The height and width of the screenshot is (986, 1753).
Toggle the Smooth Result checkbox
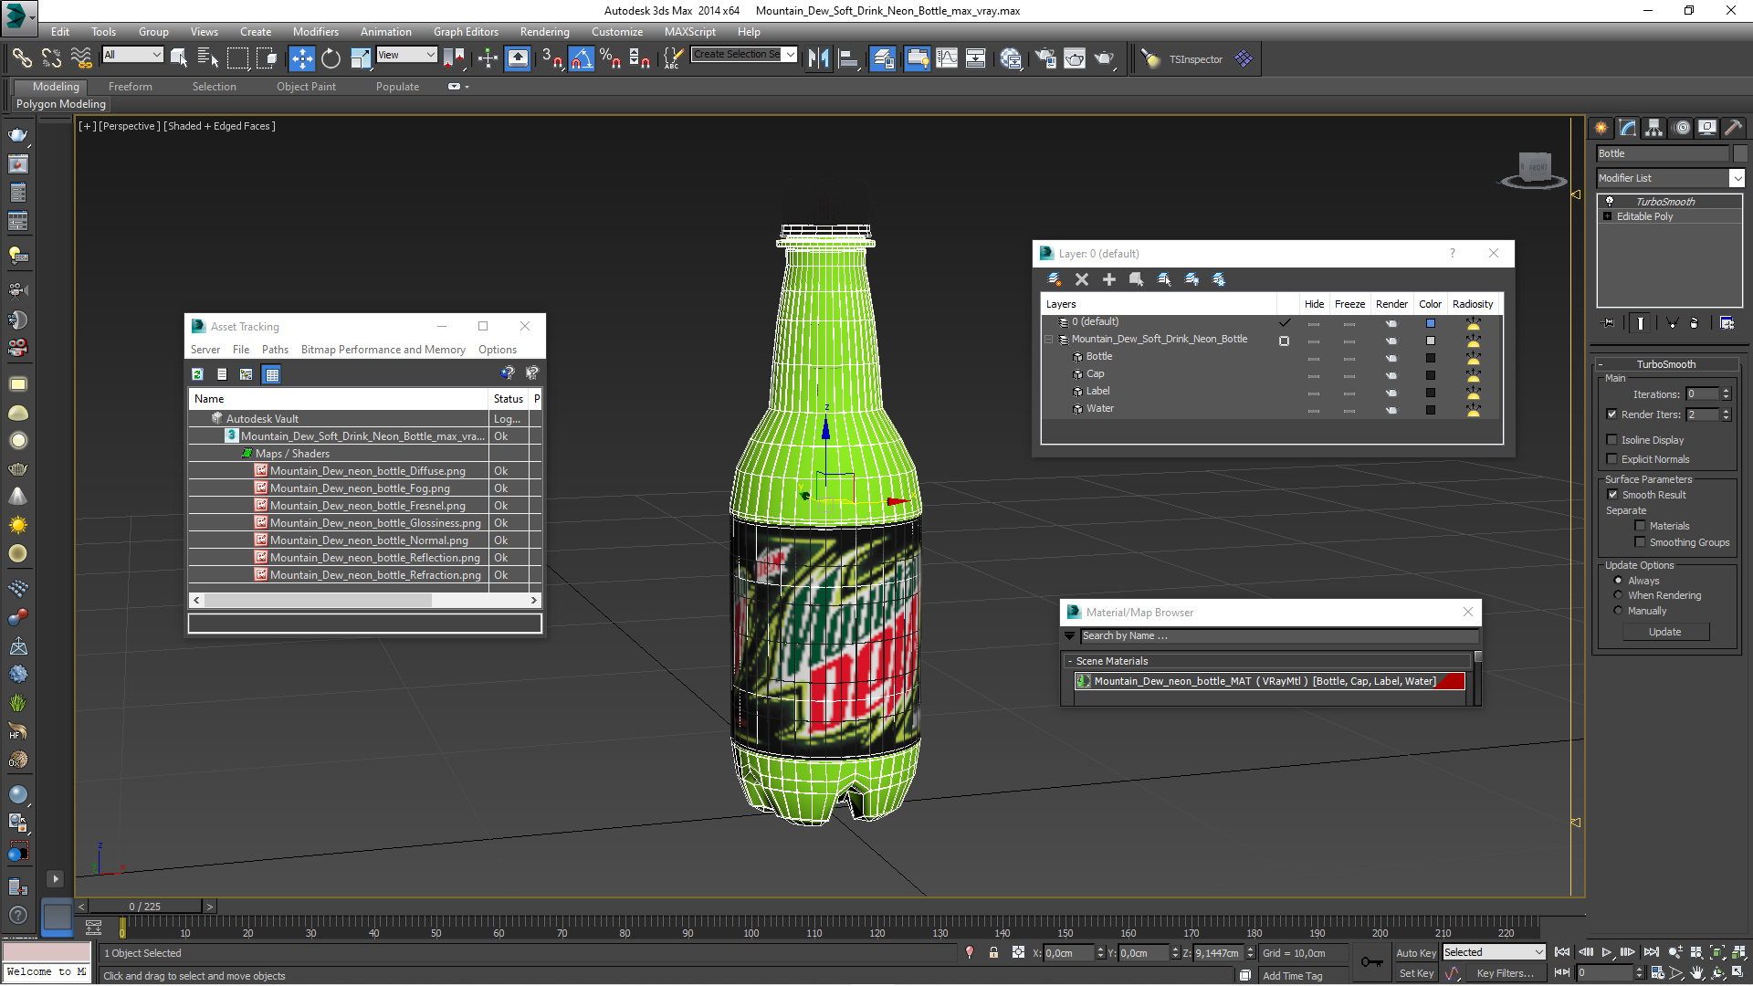tap(1612, 495)
